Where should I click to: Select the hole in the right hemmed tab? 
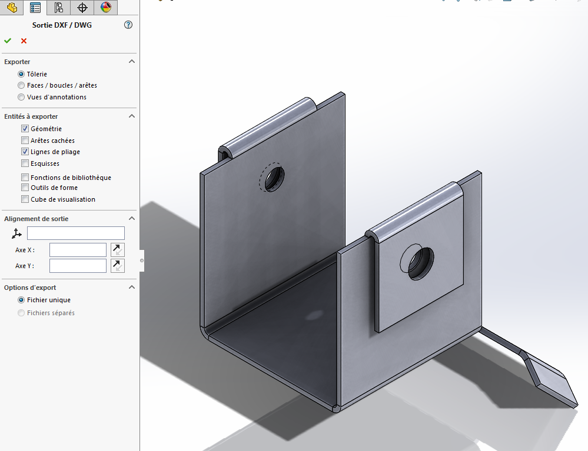click(421, 263)
